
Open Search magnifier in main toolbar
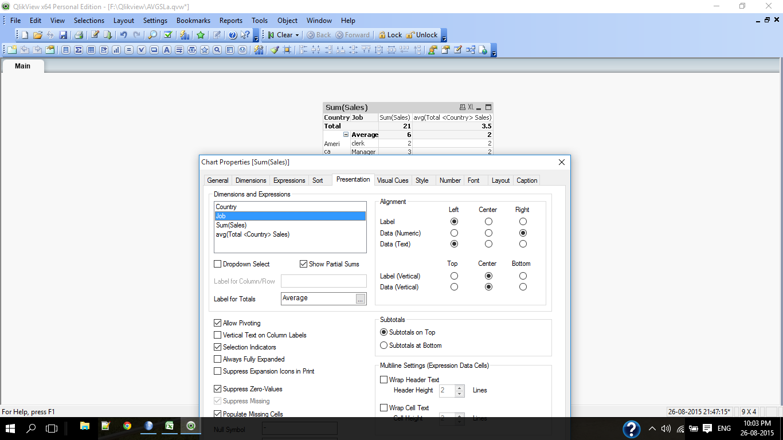[x=152, y=35]
